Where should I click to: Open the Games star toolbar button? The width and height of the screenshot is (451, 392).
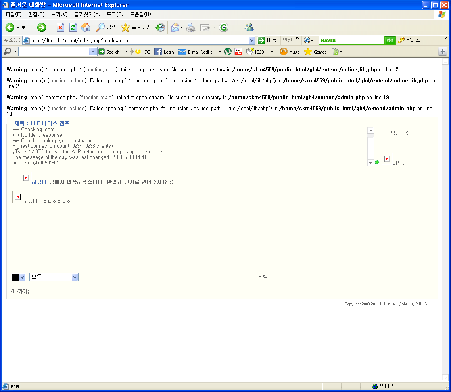click(x=316, y=52)
